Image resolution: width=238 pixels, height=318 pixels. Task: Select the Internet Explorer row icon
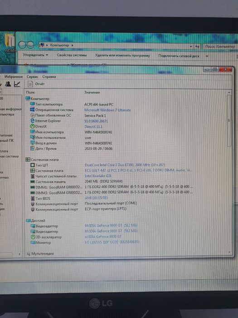pyautogui.click(x=32, y=121)
